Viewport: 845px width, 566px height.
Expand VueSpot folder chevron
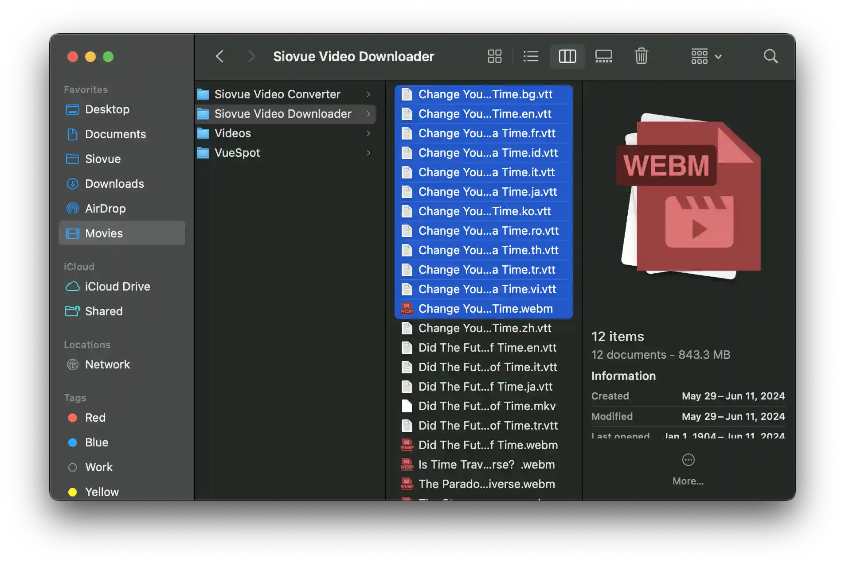click(368, 153)
